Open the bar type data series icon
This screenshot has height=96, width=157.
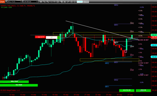point(41,2)
